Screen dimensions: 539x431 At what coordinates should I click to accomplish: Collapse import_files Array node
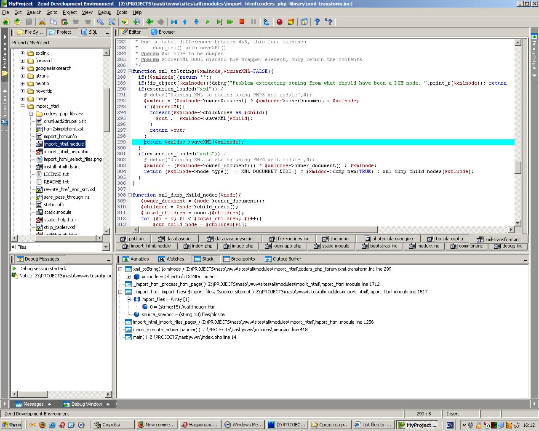click(128, 299)
